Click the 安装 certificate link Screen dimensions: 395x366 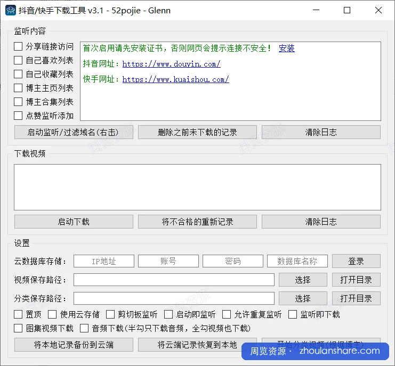point(287,48)
